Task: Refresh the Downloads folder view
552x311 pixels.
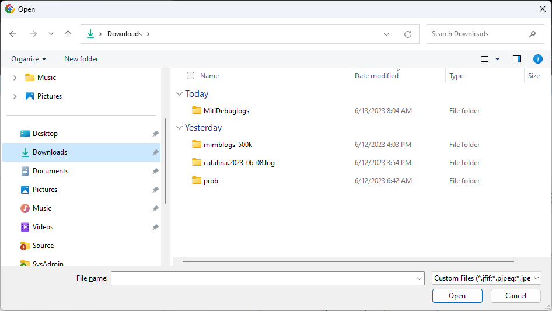Action: pos(408,34)
